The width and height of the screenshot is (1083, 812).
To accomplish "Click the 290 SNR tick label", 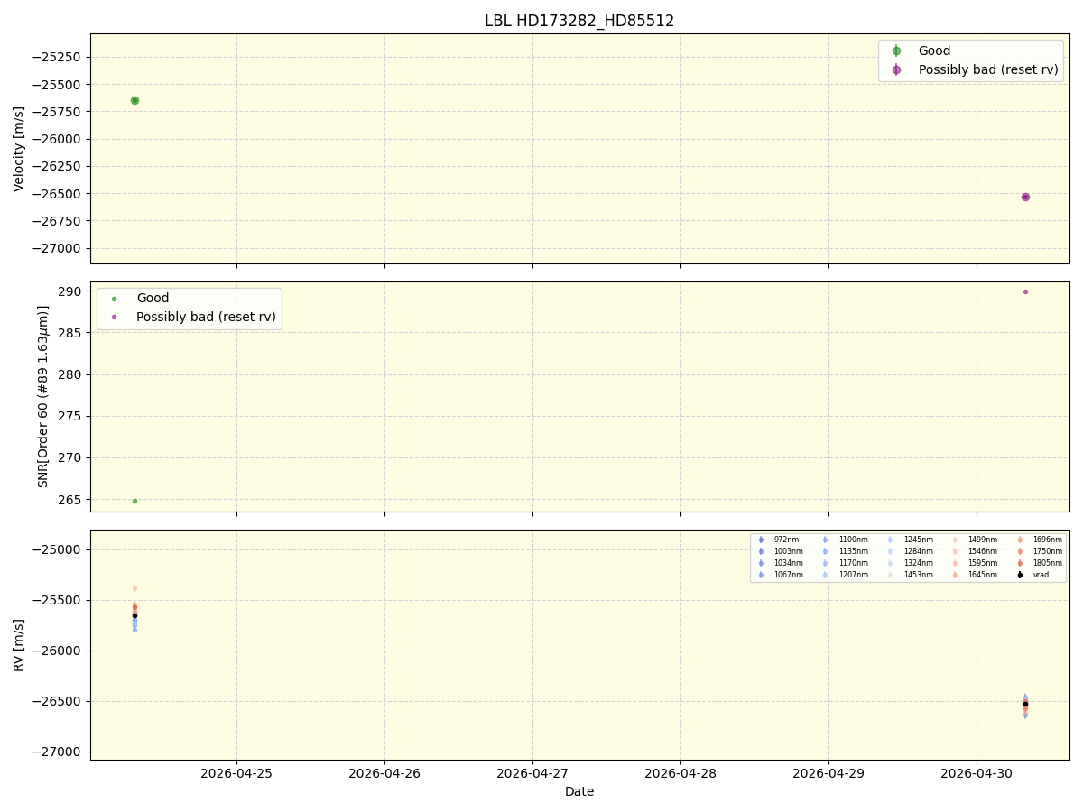I will (71, 291).
